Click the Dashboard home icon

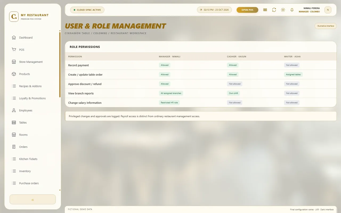[x=14, y=38]
